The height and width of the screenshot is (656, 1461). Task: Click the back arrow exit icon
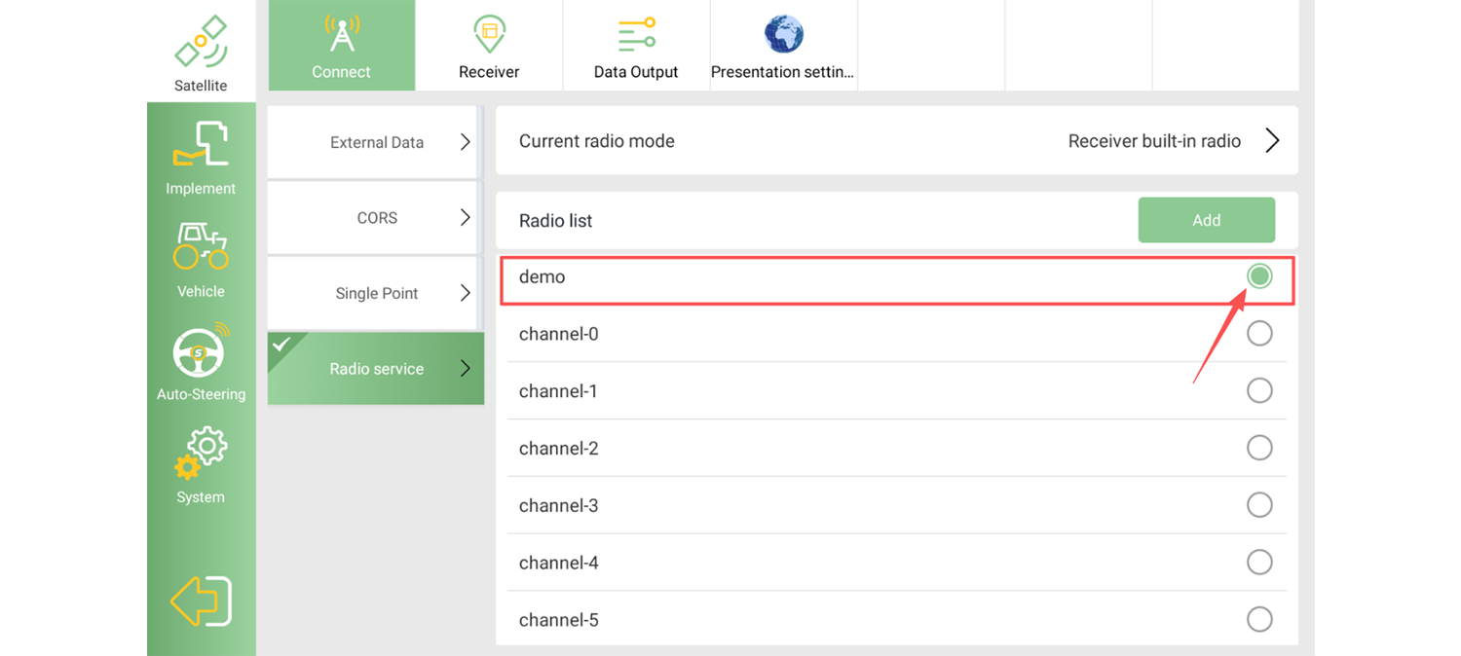point(201,601)
